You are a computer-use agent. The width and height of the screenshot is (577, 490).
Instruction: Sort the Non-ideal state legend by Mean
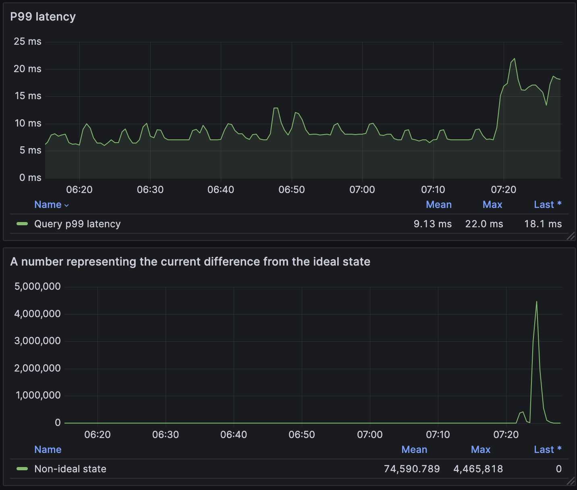tap(414, 449)
